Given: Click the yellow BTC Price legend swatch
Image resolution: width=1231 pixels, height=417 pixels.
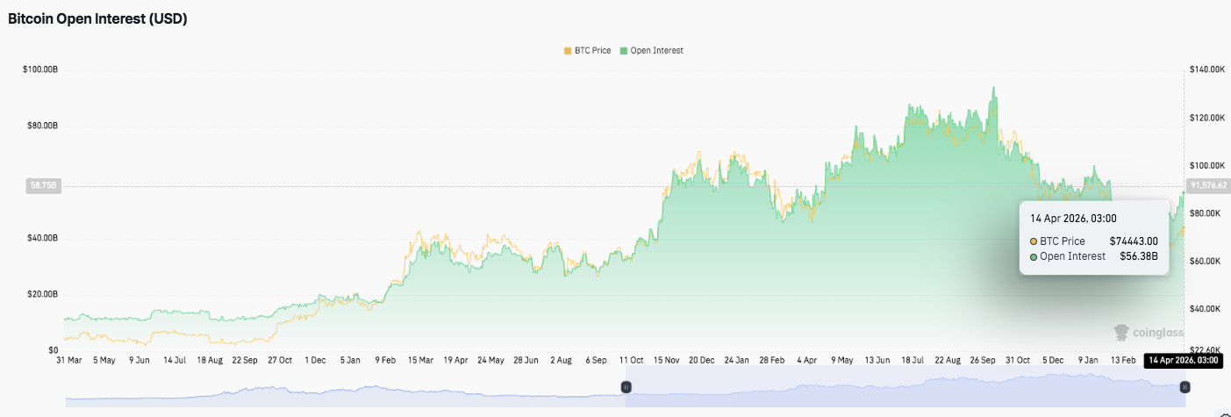Looking at the screenshot, I should 567,51.
